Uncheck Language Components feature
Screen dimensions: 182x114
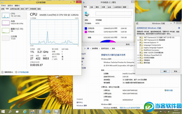[x=140, y=45]
